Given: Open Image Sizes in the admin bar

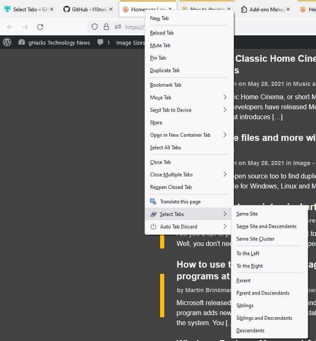Looking at the screenshot, I should (130, 43).
